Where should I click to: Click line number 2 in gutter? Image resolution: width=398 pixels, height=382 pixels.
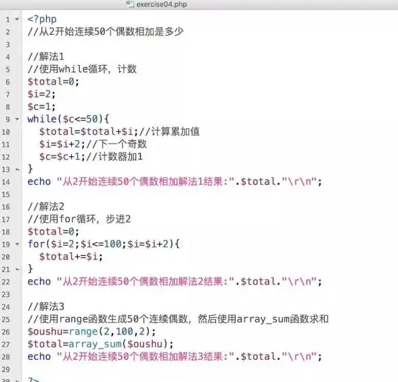coord(8,32)
